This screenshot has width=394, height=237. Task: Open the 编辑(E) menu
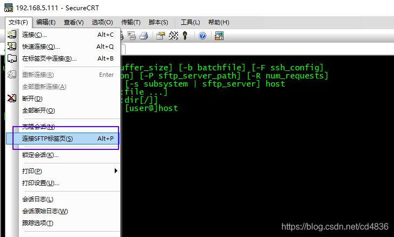(45, 22)
